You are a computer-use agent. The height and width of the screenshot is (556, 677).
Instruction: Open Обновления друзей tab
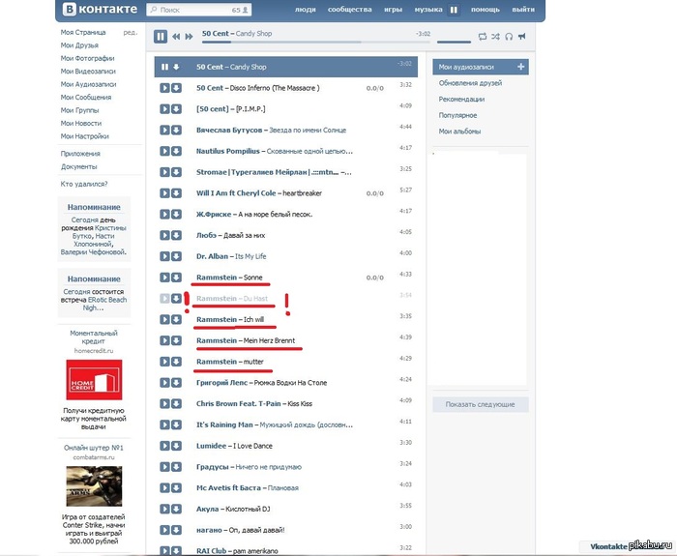470,83
